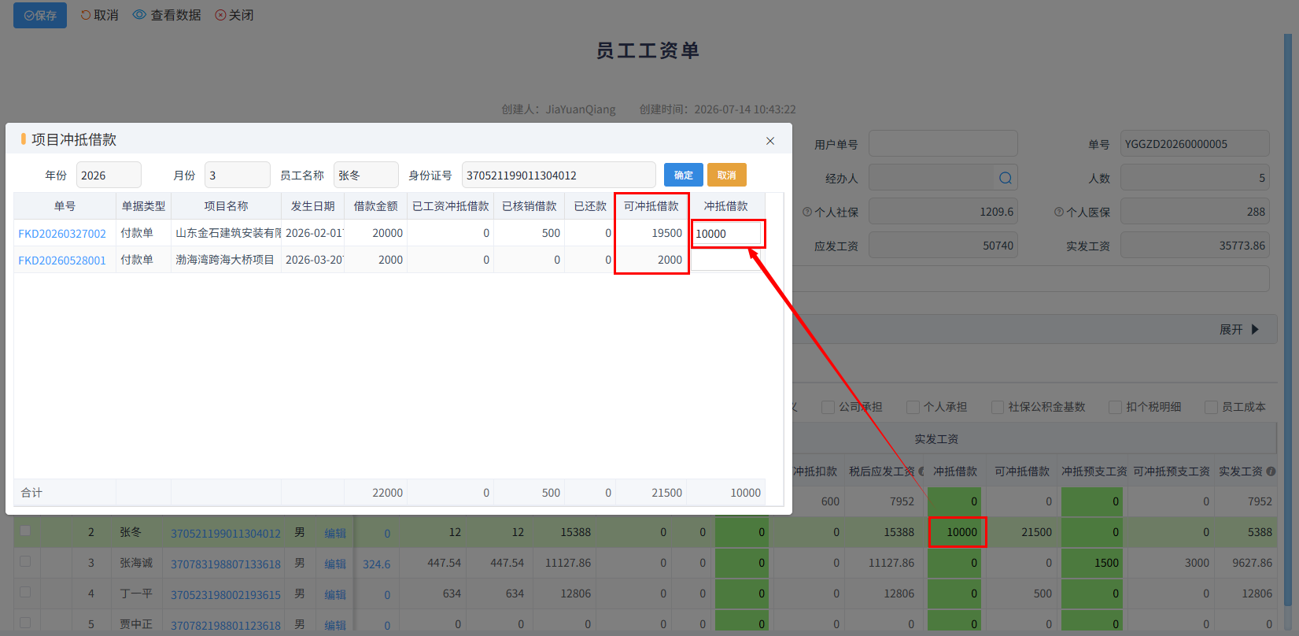Viewport: 1299px width, 636px height.
Task: Open the FKD20260528001 document link
Action: point(62,261)
